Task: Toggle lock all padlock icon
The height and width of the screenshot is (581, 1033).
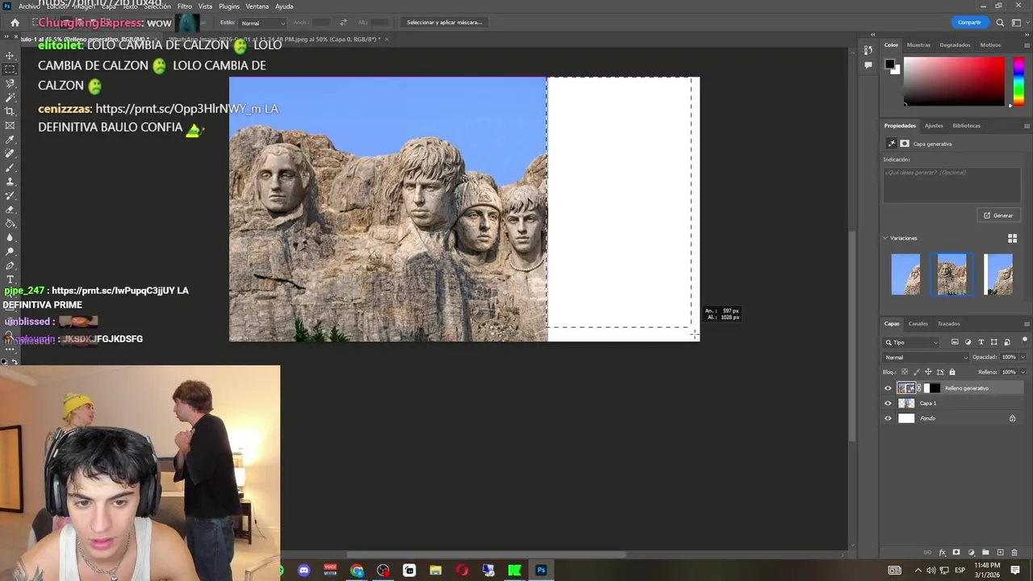Action: (x=952, y=372)
